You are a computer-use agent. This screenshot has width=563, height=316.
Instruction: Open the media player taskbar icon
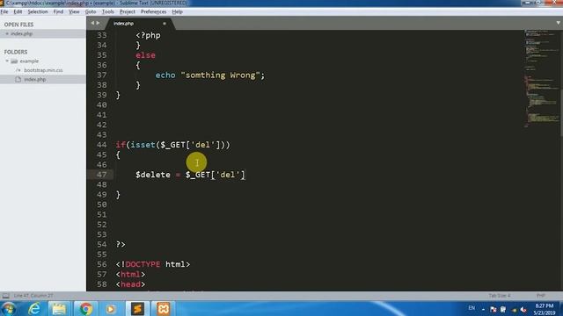click(x=111, y=309)
